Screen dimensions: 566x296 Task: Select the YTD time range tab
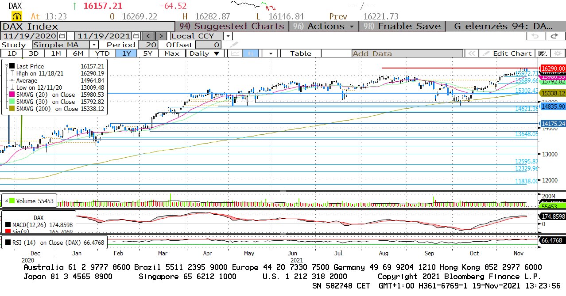coord(102,53)
